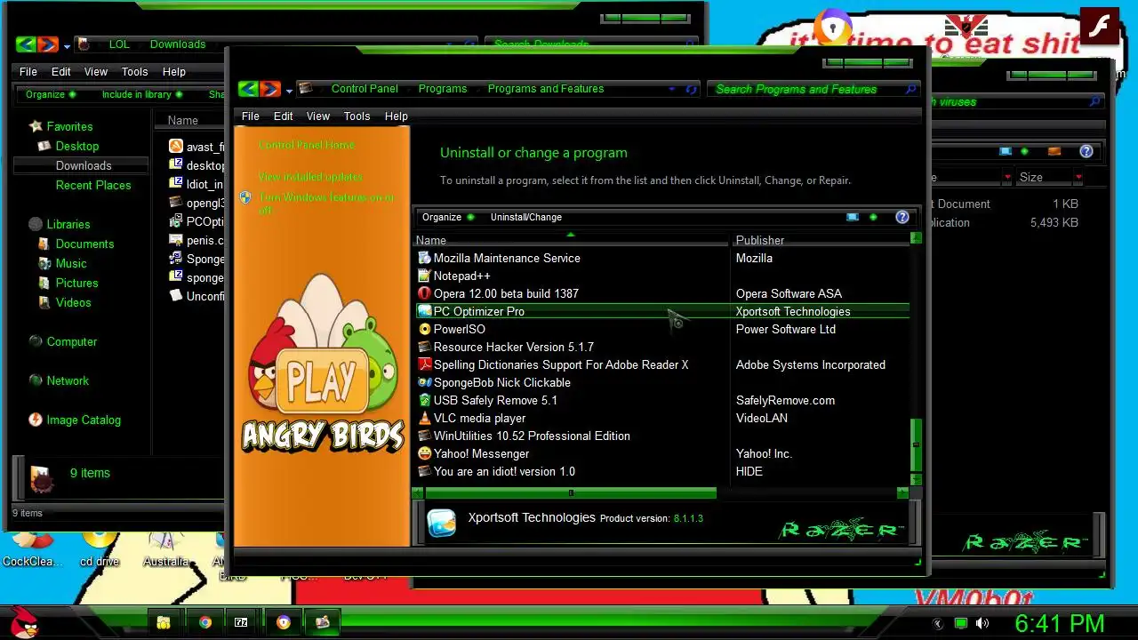This screenshot has height=640, width=1138.
Task: Select the Downloads folder in the Favorites tree
Action: click(84, 165)
